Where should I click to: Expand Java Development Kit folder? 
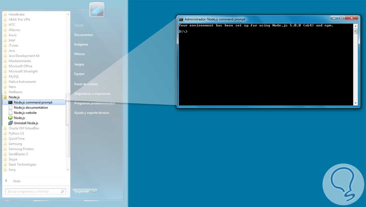24,56
